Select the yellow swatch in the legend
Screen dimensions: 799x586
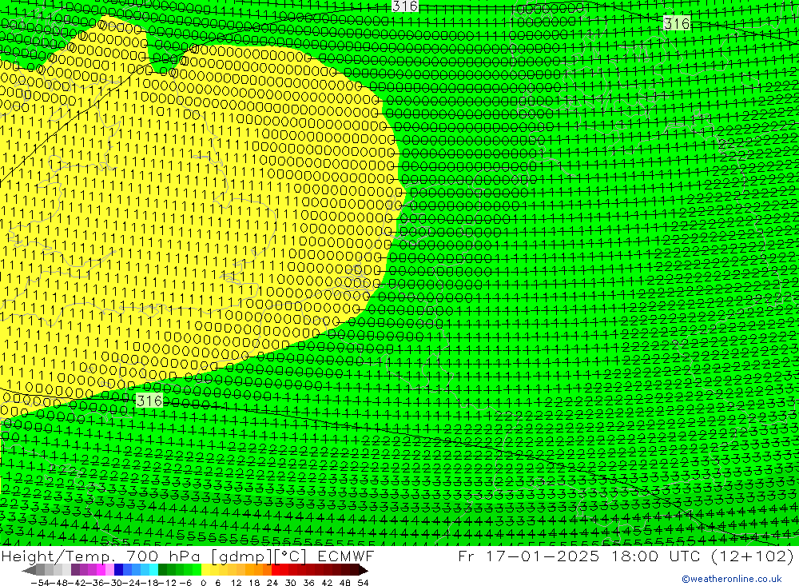pyautogui.click(x=206, y=570)
